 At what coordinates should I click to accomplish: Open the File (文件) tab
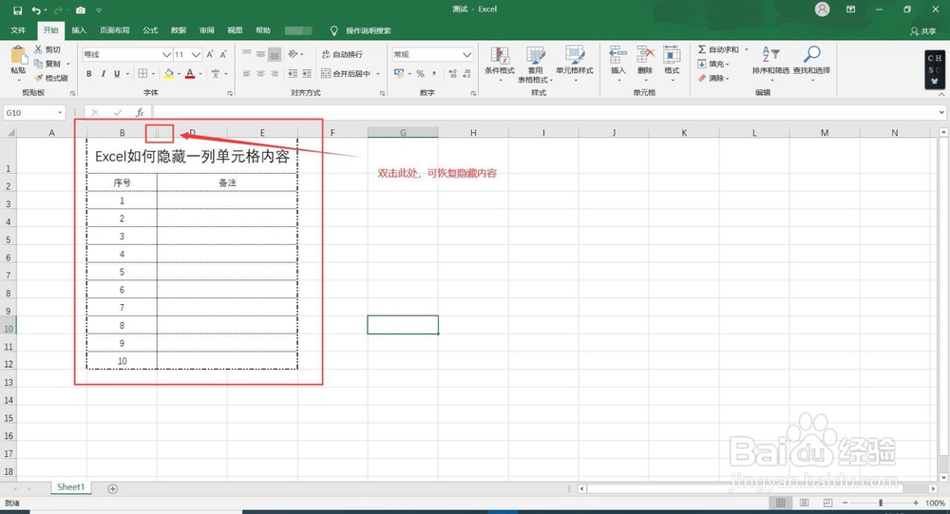[18, 30]
